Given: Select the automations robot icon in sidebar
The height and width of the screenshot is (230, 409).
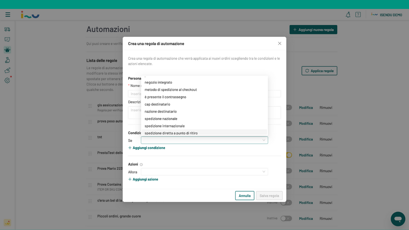Looking at the screenshot, I should click(x=7, y=50).
